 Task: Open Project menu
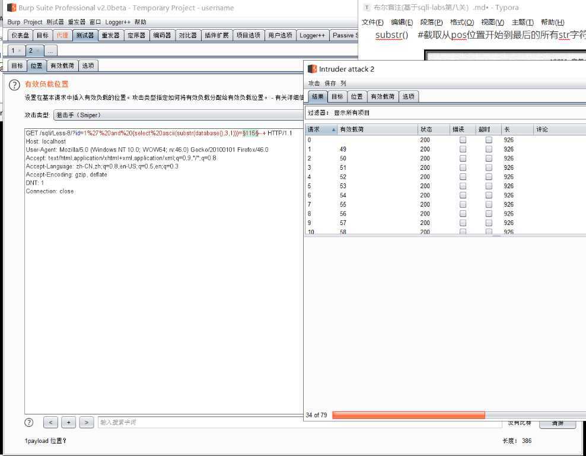(x=33, y=22)
